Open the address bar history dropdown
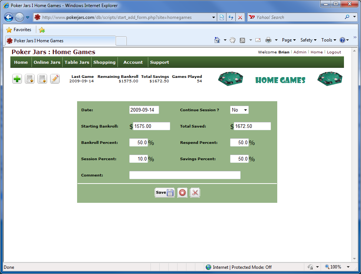361x274 pixels. [213, 17]
